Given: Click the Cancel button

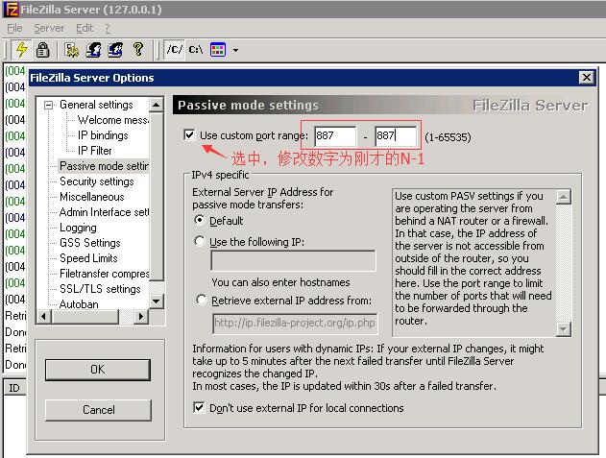Looking at the screenshot, I should pyautogui.click(x=98, y=410).
